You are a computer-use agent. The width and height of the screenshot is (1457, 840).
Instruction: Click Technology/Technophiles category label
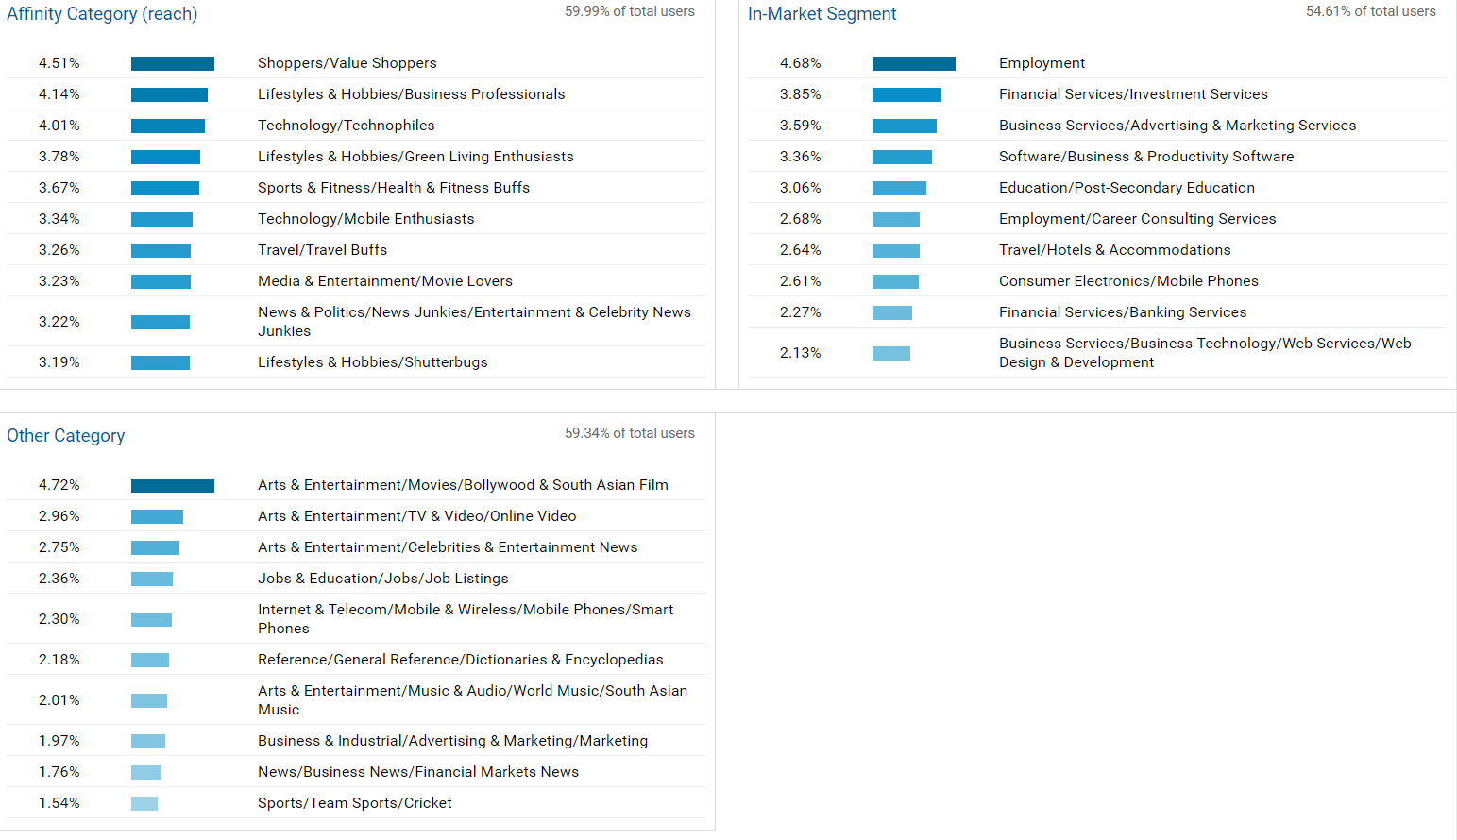347,126
